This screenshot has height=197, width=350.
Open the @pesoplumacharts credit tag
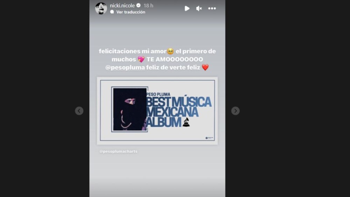click(118, 151)
